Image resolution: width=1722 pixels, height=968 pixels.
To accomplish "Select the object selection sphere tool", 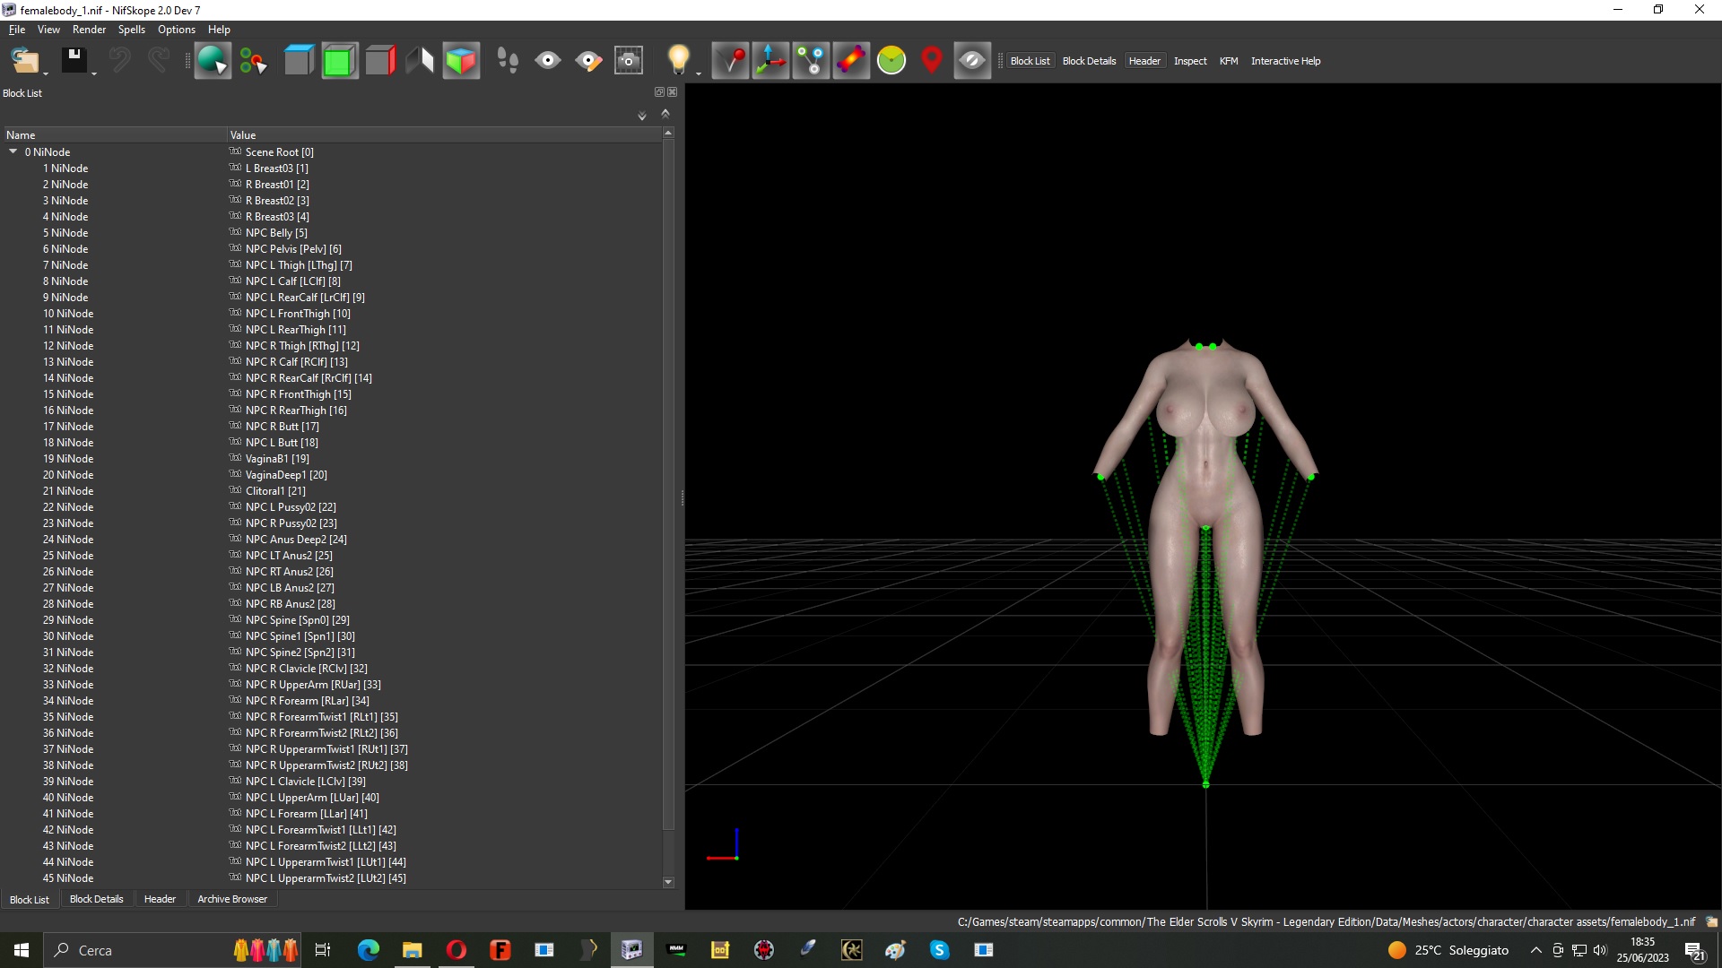I will [213, 60].
